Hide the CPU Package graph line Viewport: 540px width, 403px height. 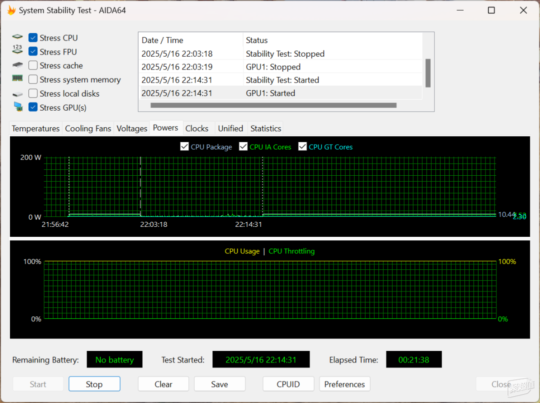[x=184, y=147]
